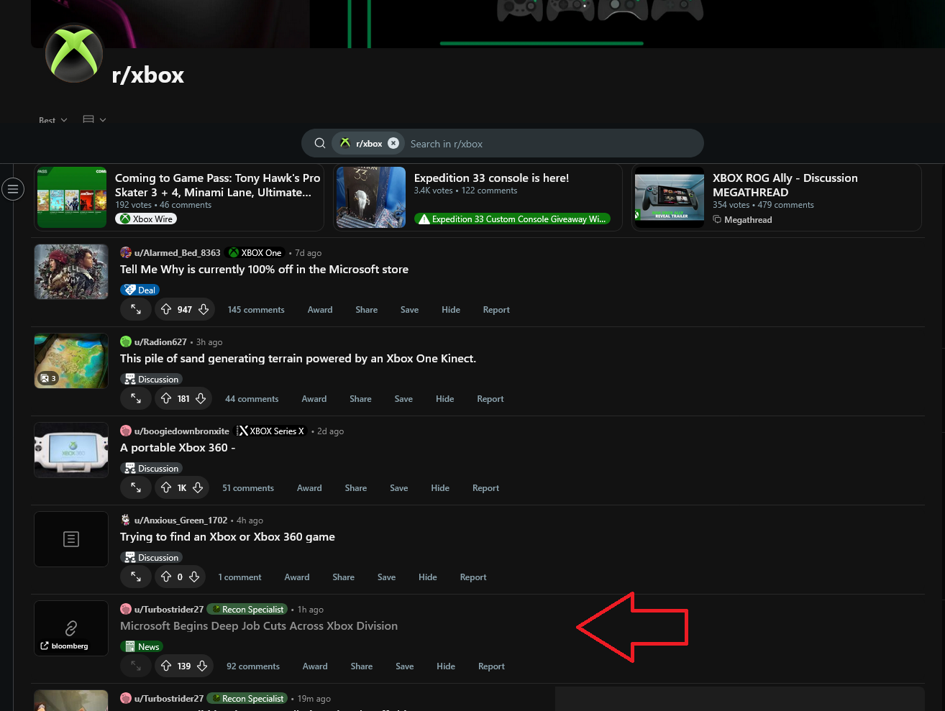
Task: Downvote the Trying to find game post
Action: tap(194, 577)
